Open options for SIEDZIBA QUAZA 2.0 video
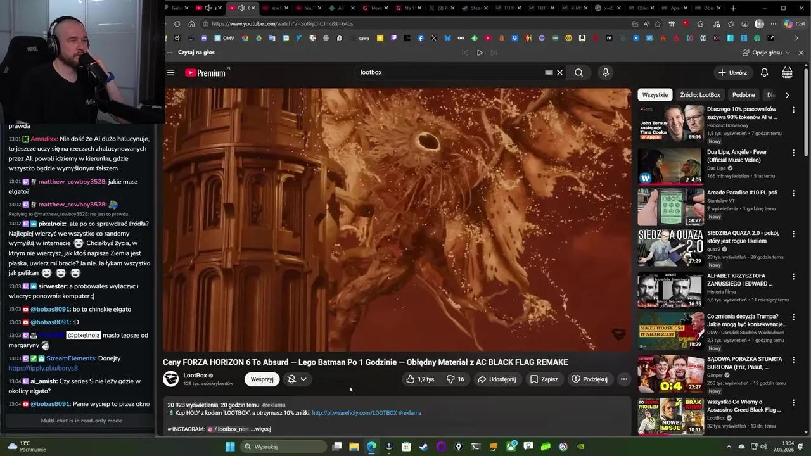Viewport: 811px width, 456px height. point(793,234)
